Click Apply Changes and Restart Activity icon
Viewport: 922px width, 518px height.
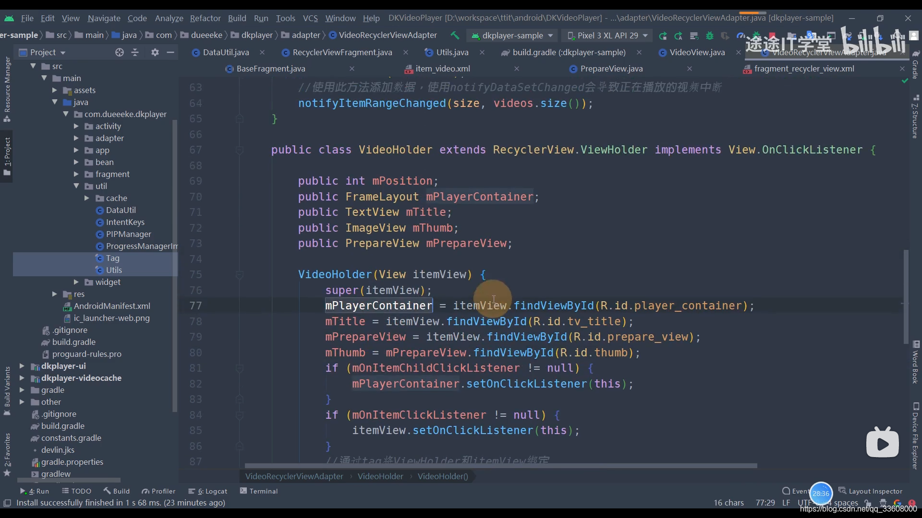coord(678,35)
